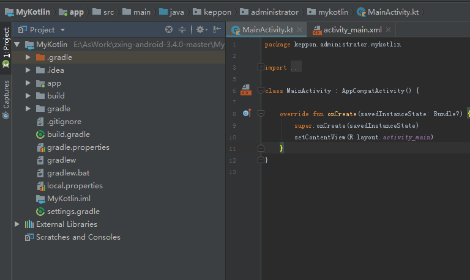The width and height of the screenshot is (470, 280).
Task: Close the activity_main.xml tab
Action: pyautogui.click(x=388, y=29)
